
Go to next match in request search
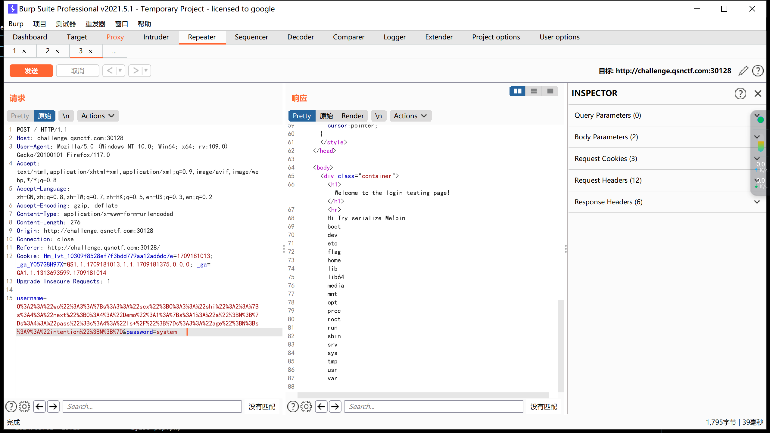pyautogui.click(x=53, y=407)
